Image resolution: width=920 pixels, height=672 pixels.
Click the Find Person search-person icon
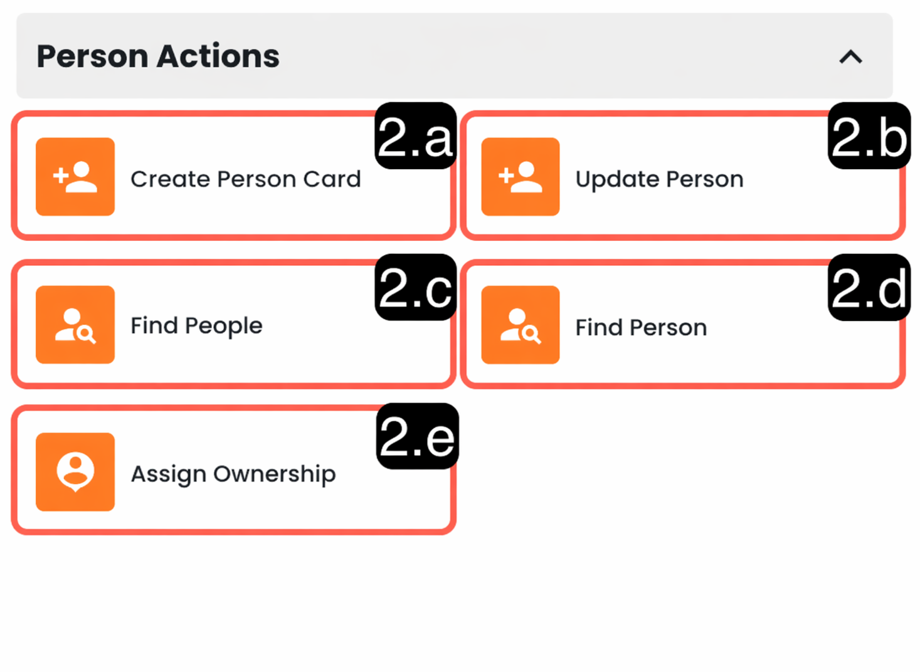tap(521, 325)
